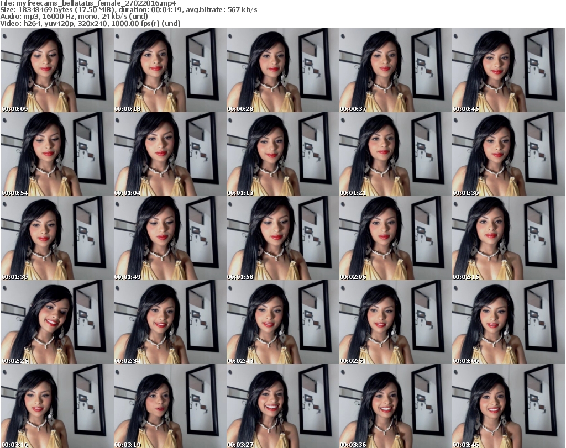Open the last frame at 00:03:46
The image size is (566, 448).
(509, 406)
